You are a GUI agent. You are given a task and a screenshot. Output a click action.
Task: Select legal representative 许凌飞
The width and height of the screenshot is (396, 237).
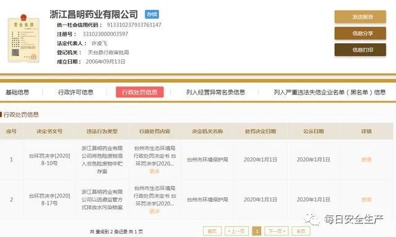[99, 43]
